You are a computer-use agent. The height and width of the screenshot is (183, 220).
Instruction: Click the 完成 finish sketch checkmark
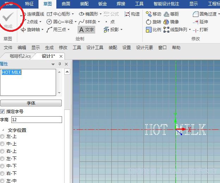click(x=8, y=20)
